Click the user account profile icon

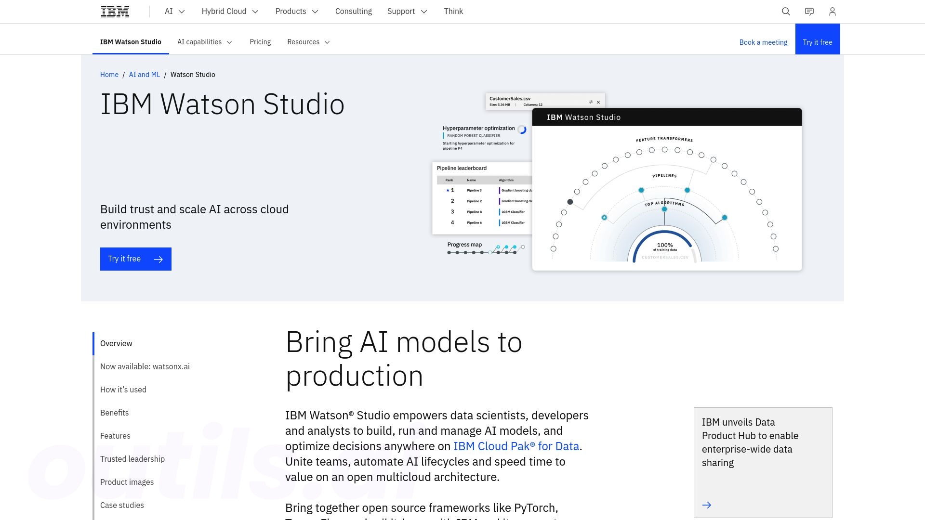point(832,12)
